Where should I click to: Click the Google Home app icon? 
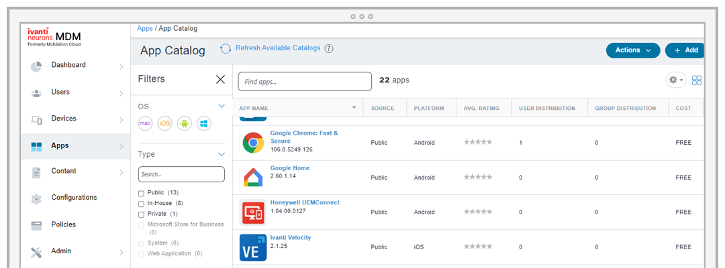253,177
